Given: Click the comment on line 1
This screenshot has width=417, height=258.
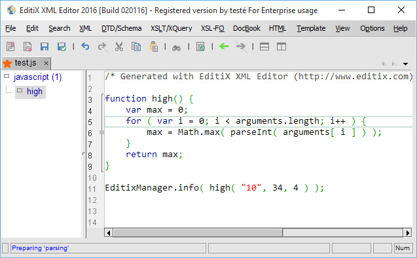Looking at the screenshot, I should click(259, 77).
